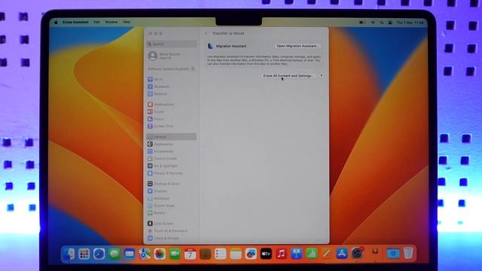The height and width of the screenshot is (271, 482).
Task: Open the Apple menu
Action: pos(56,22)
